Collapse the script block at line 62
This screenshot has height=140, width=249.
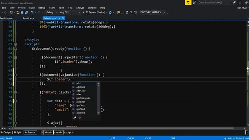[x=16, y=44]
